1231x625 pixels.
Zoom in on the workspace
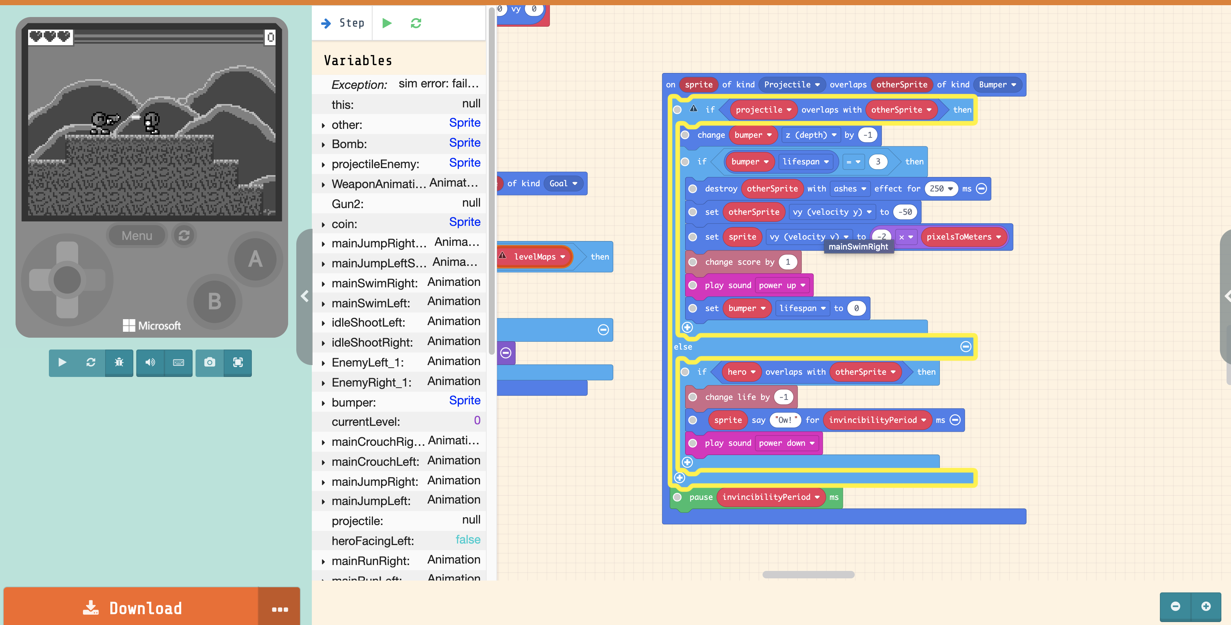click(1206, 606)
